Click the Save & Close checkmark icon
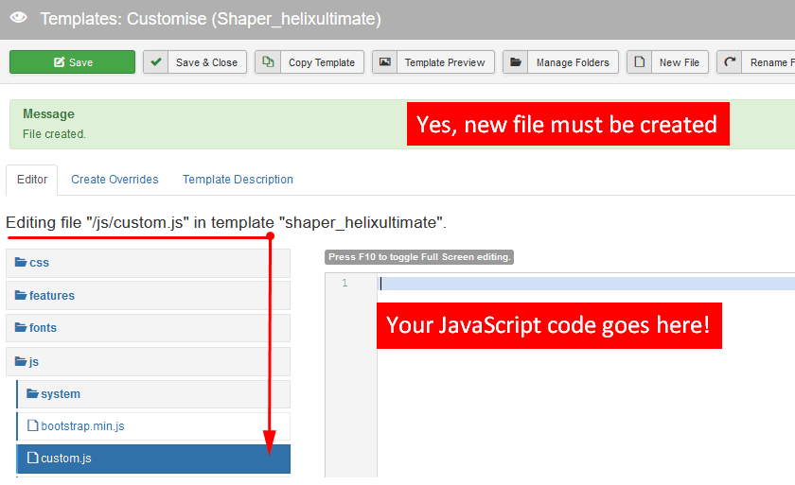The height and width of the screenshot is (485, 795). (155, 61)
